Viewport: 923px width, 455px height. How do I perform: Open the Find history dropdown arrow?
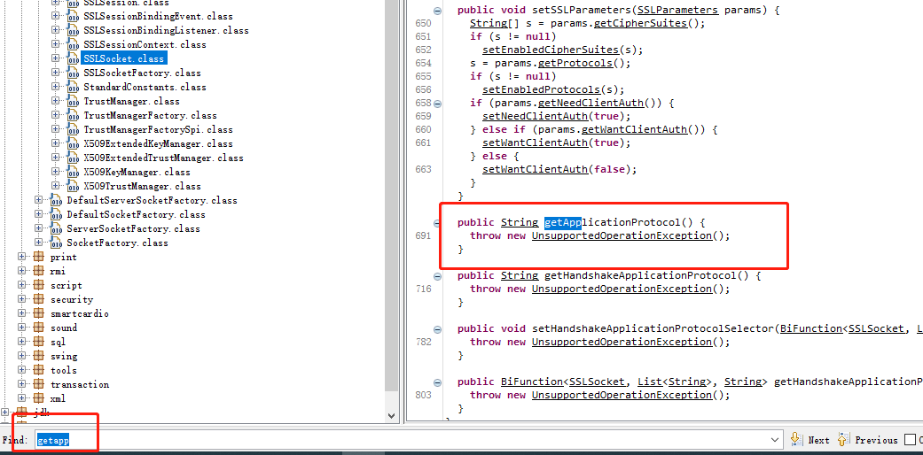[775, 440]
